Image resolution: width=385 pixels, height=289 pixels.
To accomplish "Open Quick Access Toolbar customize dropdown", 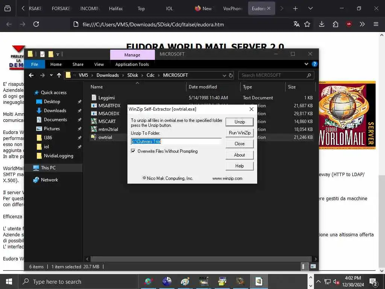I will pos(58,54).
